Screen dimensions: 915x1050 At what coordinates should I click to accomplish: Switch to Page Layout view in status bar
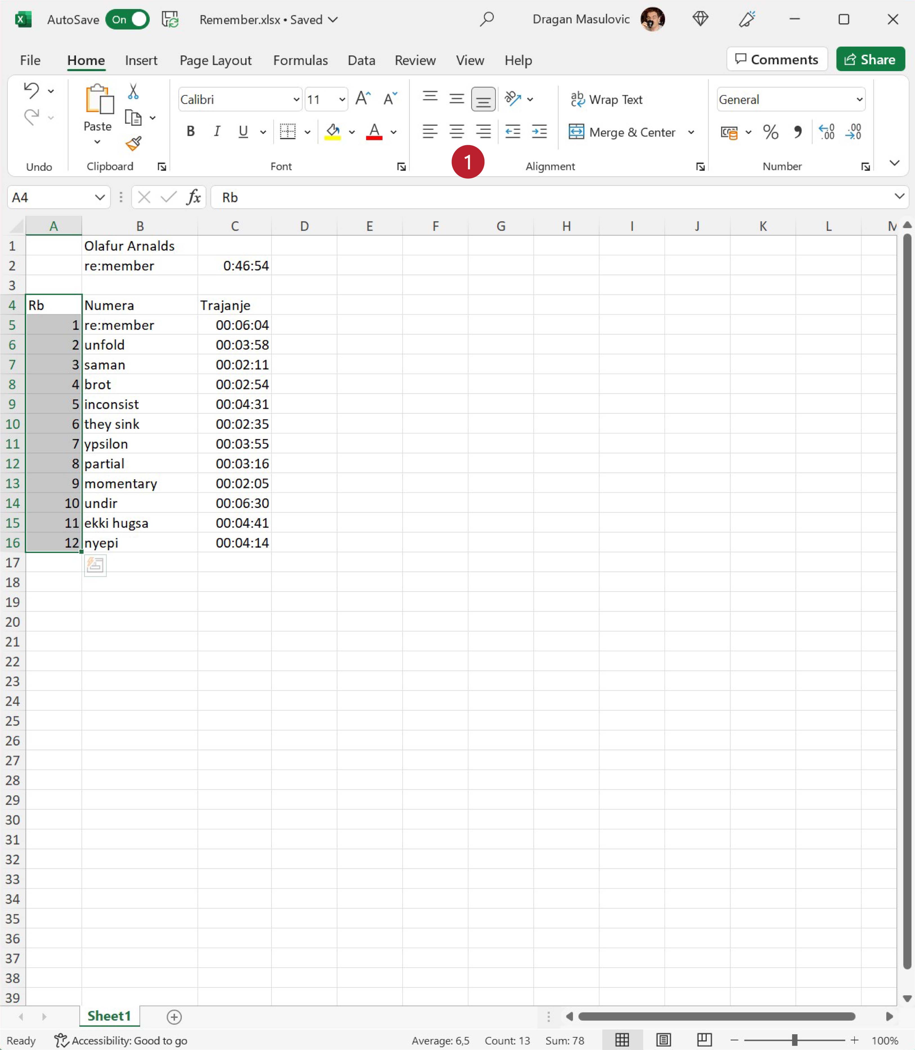click(663, 1040)
